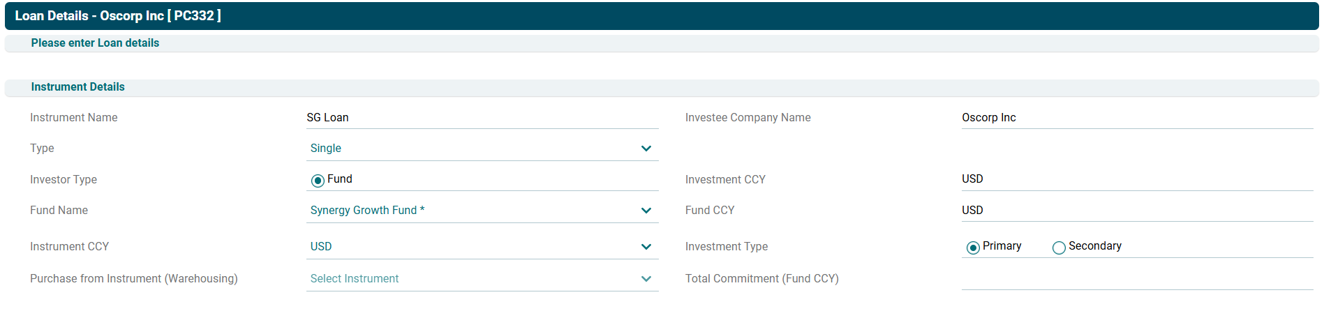Choose Primary as the investment type
Screen dimensions: 1324x311
973,248
